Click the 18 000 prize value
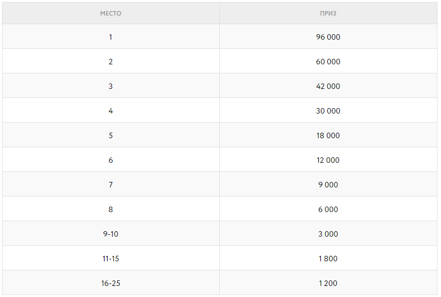 click(328, 136)
